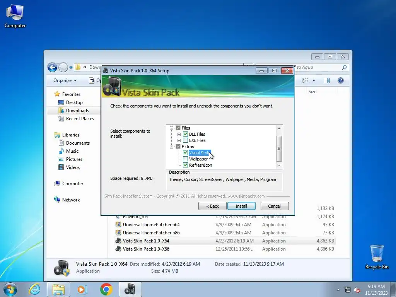Open the view options dropdown arrow
The width and height of the screenshot is (396, 297).
point(314,80)
